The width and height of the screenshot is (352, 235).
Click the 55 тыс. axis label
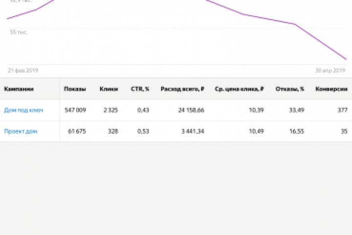coord(19,32)
